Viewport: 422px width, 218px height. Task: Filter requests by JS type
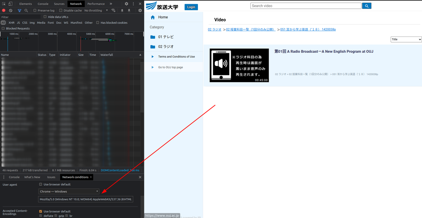click(18, 23)
